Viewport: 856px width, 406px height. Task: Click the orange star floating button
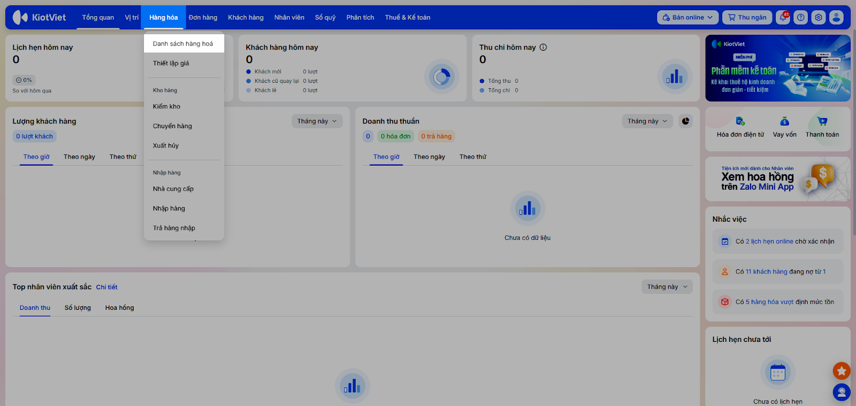click(842, 371)
